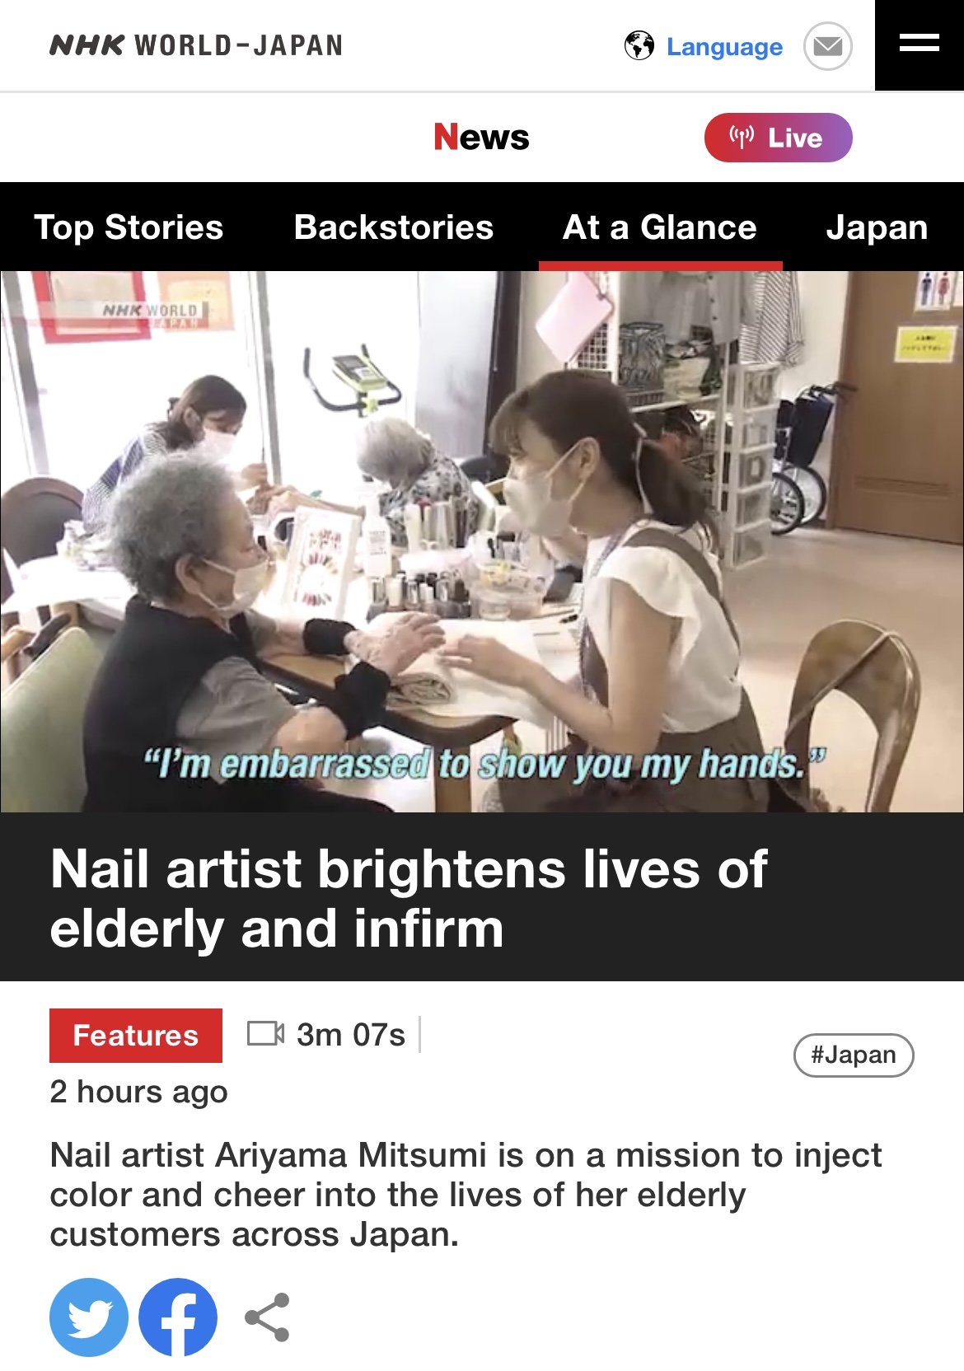Image resolution: width=964 pixels, height=1371 pixels.
Task: Click the article summary about Ariyama Mitsumi
Action: 466,1195
